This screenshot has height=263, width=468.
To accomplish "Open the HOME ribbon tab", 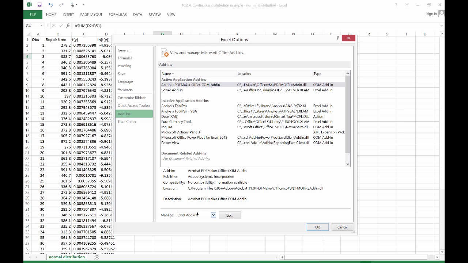I will point(51,15).
